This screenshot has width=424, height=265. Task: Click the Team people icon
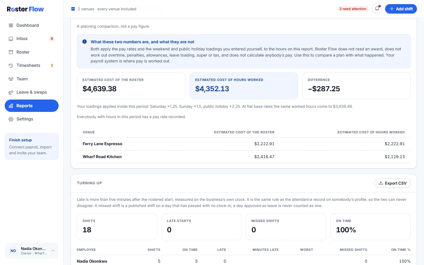(x=11, y=79)
